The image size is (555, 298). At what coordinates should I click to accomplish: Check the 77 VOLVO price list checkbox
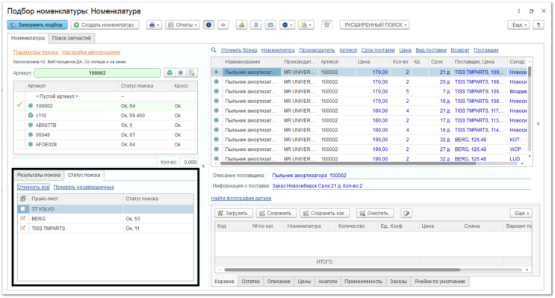[x=23, y=209]
